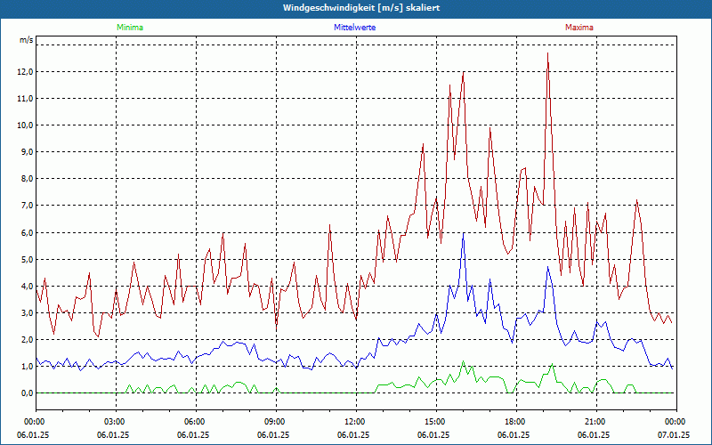Click the "00:00" time label above 07.01.25
The width and height of the screenshot is (712, 445).
pyautogui.click(x=676, y=422)
